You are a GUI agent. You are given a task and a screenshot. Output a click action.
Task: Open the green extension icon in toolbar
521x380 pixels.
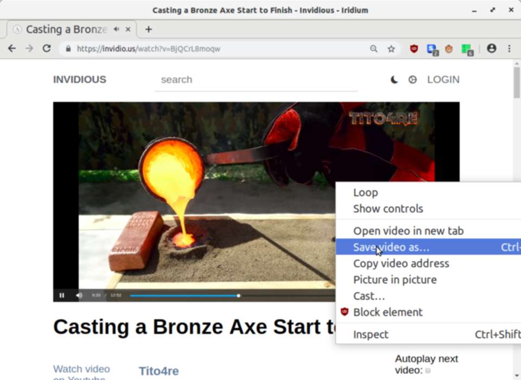467,50
